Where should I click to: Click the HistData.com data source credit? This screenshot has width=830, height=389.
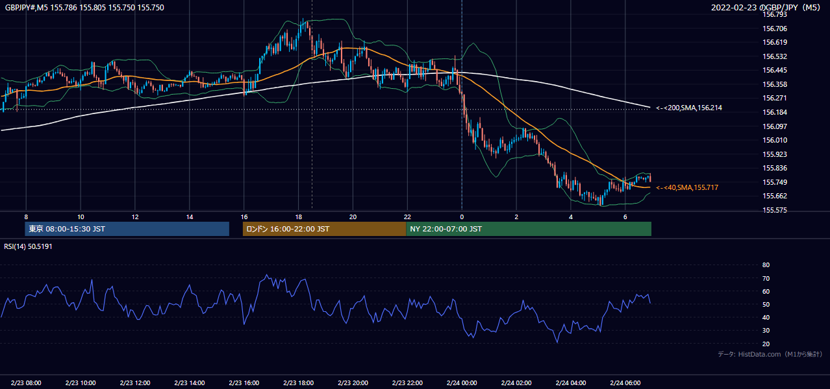click(770, 354)
